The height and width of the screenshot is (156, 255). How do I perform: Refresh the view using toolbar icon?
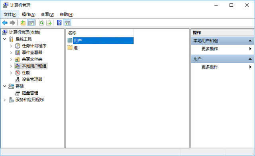(41, 23)
